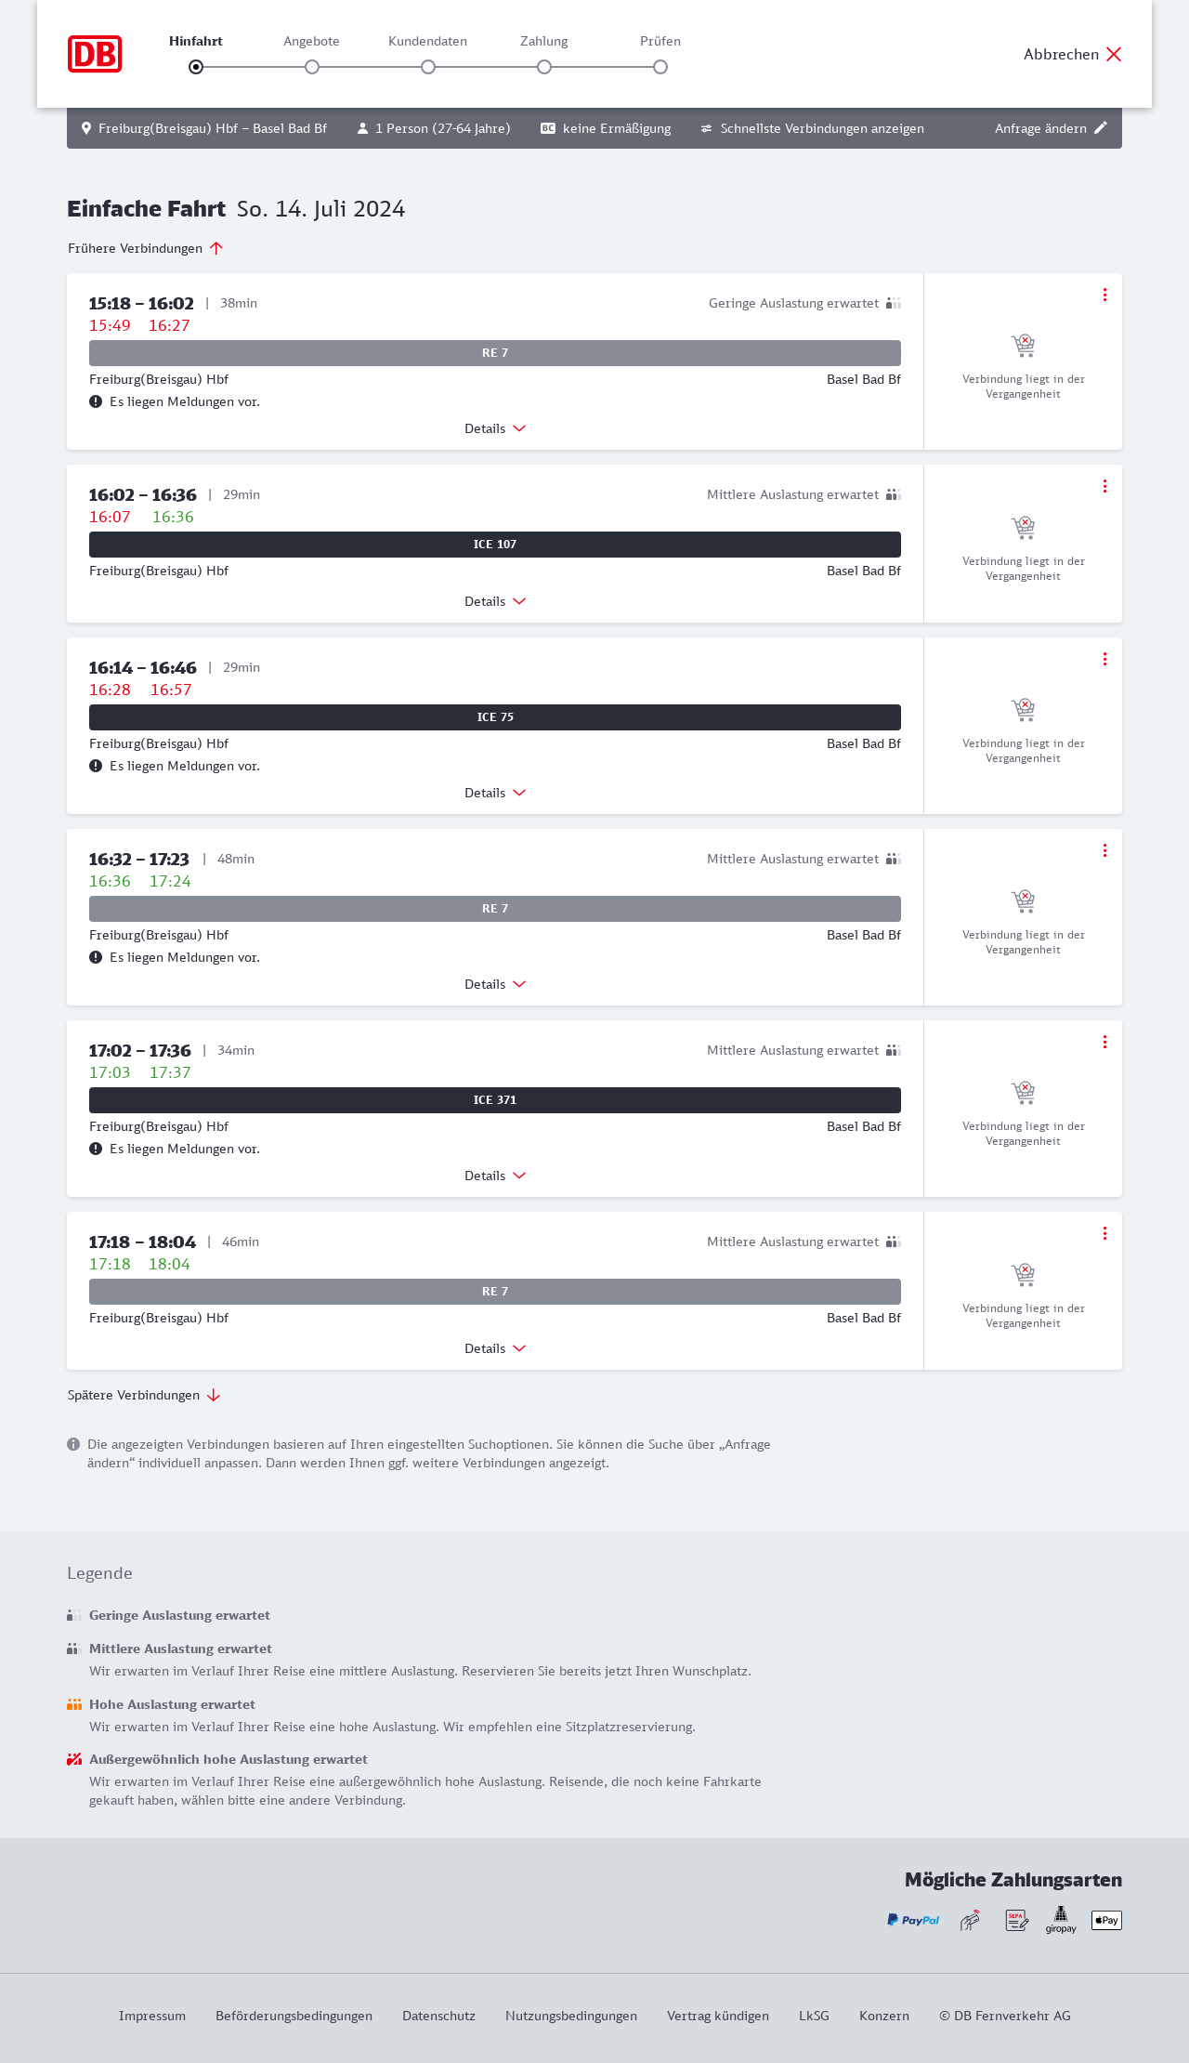1189x2063 pixels.
Task: Click the DB logo
Action: (95, 54)
